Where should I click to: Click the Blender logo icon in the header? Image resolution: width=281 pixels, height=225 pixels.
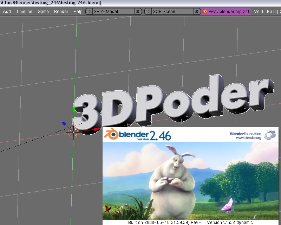(x=204, y=11)
